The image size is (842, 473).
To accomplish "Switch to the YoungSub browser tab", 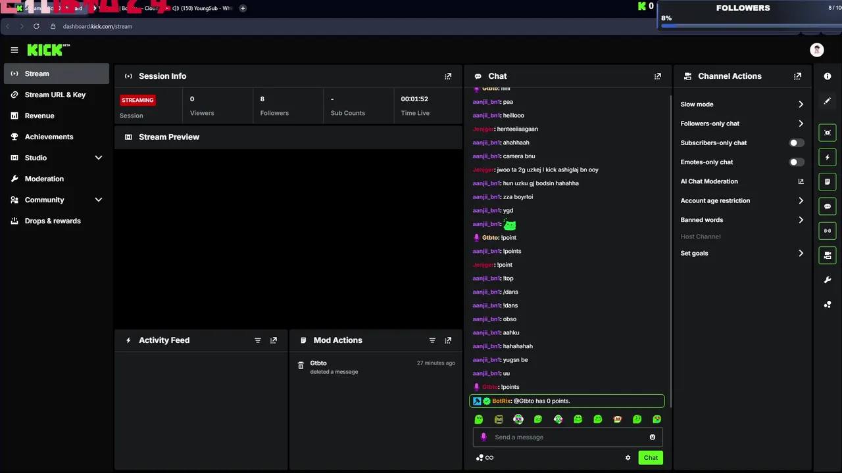I will [x=201, y=8].
